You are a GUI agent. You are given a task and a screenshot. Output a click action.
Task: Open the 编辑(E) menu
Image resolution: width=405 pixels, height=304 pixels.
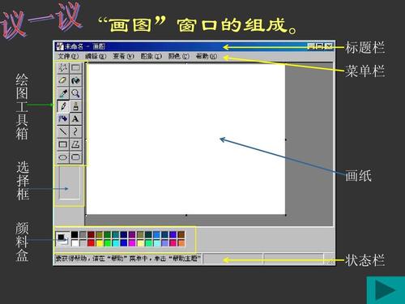pyautogui.click(x=96, y=56)
